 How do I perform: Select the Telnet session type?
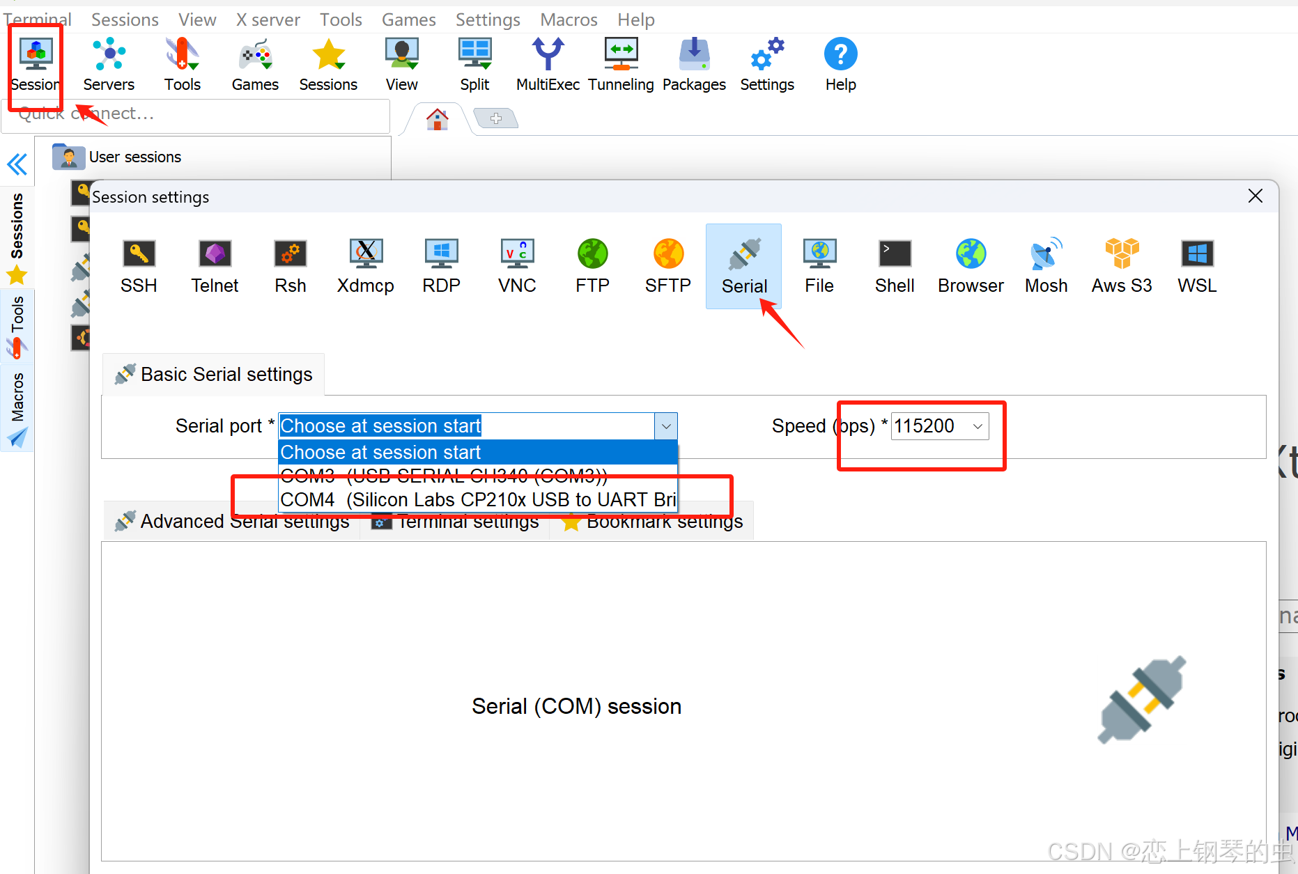(x=215, y=266)
